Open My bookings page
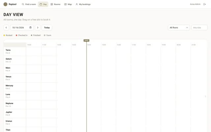211x132 pixels. (x=83, y=4)
